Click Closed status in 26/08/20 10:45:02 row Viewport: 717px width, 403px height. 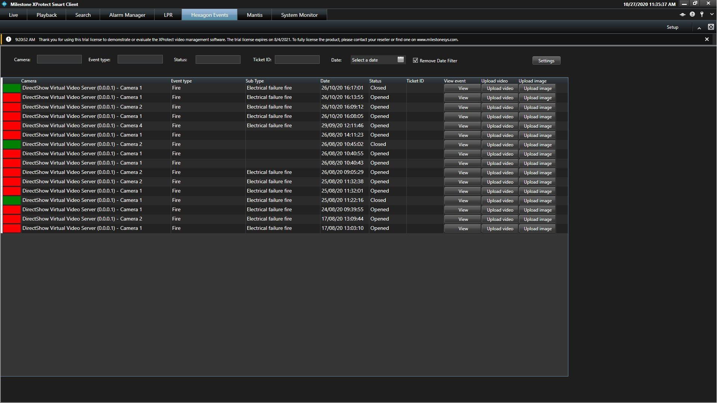pyautogui.click(x=378, y=144)
